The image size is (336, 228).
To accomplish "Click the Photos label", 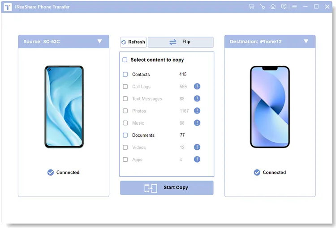I will click(x=139, y=111).
